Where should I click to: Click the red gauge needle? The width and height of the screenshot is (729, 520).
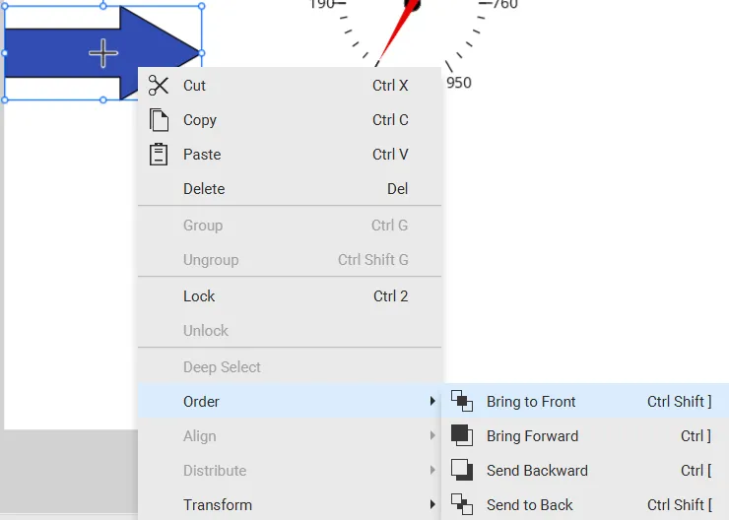[394, 32]
